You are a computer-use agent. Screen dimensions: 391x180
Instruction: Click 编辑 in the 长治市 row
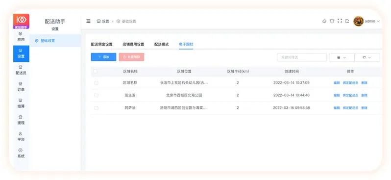pos(337,83)
